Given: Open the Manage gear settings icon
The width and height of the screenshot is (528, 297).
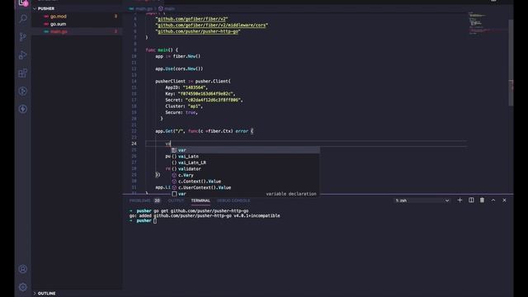Looking at the screenshot, I should pyautogui.click(x=23, y=287).
